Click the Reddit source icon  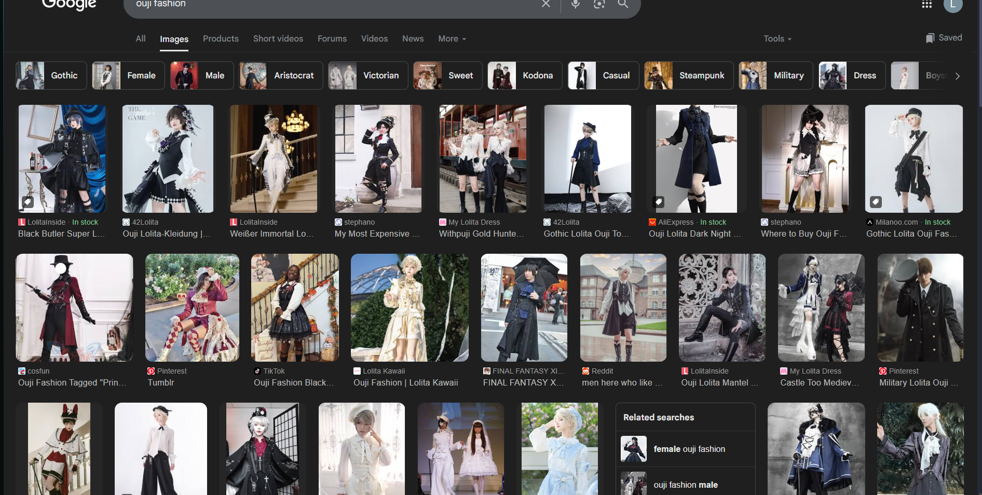point(585,371)
